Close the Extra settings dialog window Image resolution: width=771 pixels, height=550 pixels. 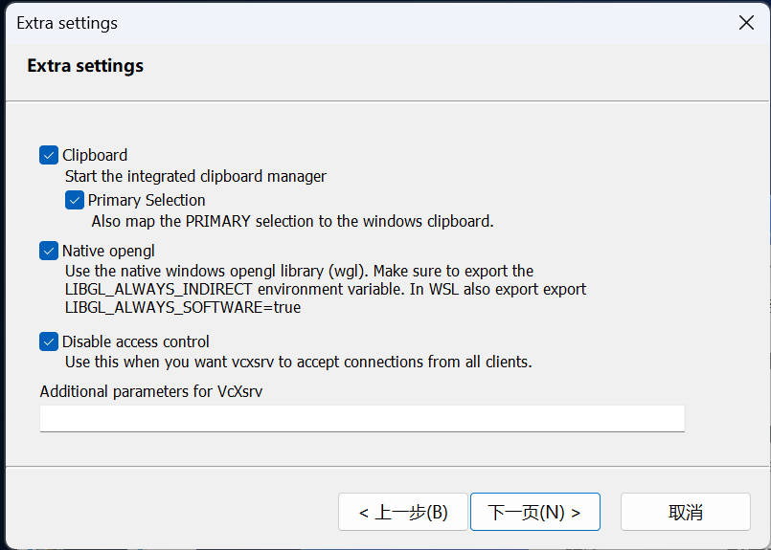[746, 23]
